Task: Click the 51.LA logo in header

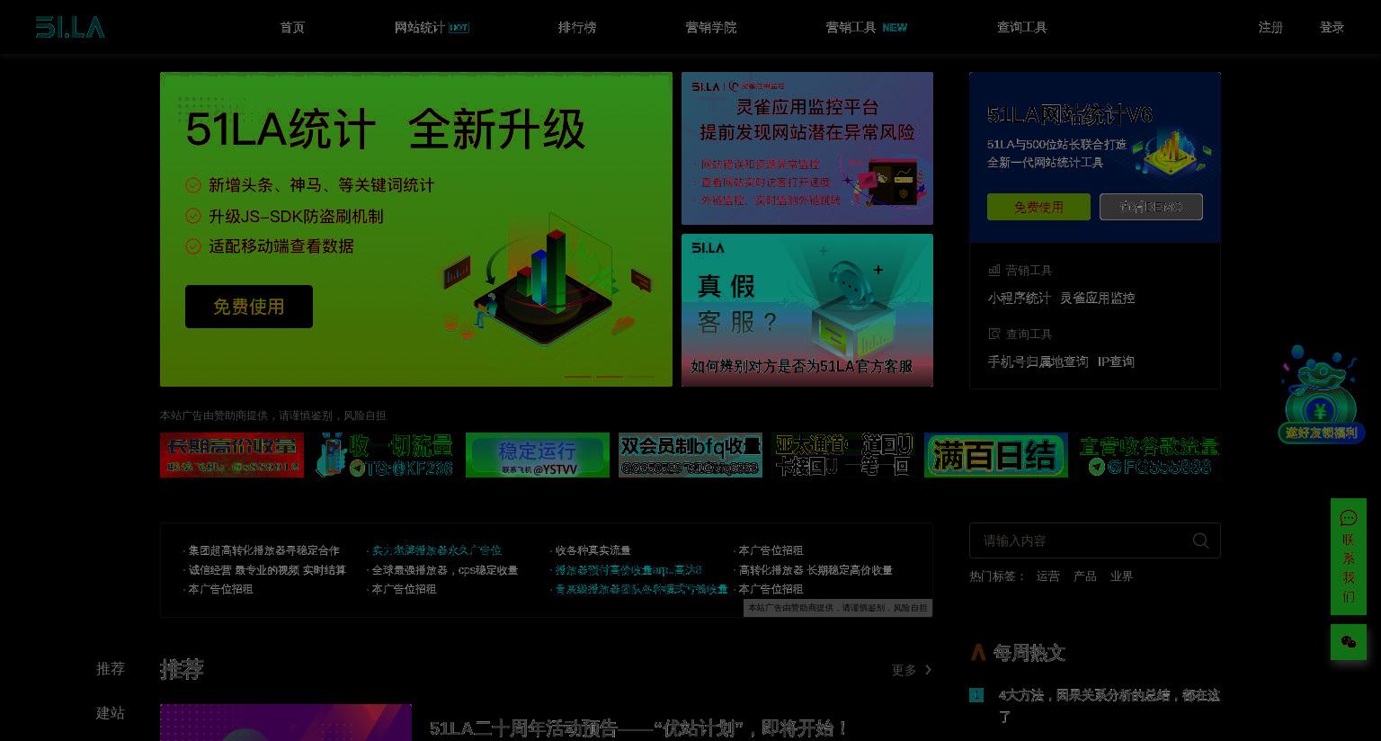Action: tap(70, 27)
